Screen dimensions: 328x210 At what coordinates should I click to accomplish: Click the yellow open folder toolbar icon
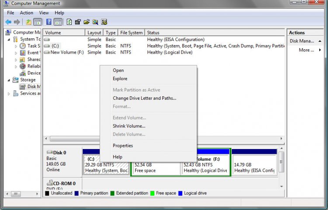87,22
